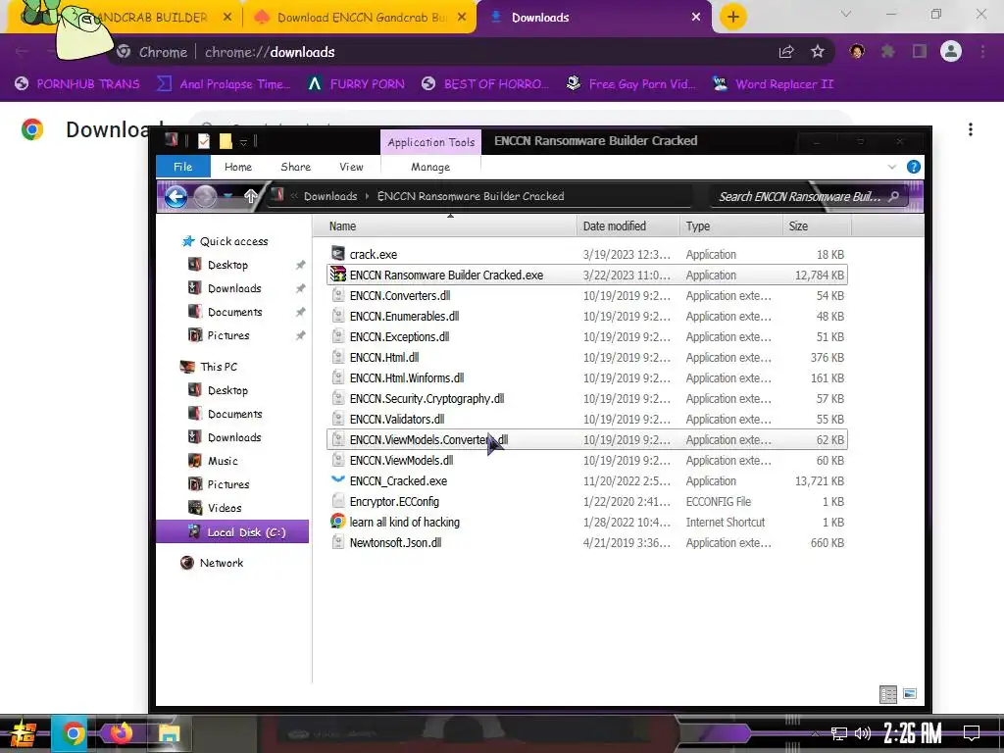Image resolution: width=1004 pixels, height=753 pixels.
Task: Close the Downloads Chrome tab
Action: tap(696, 18)
